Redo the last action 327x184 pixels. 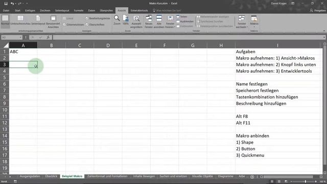pos(19,4)
